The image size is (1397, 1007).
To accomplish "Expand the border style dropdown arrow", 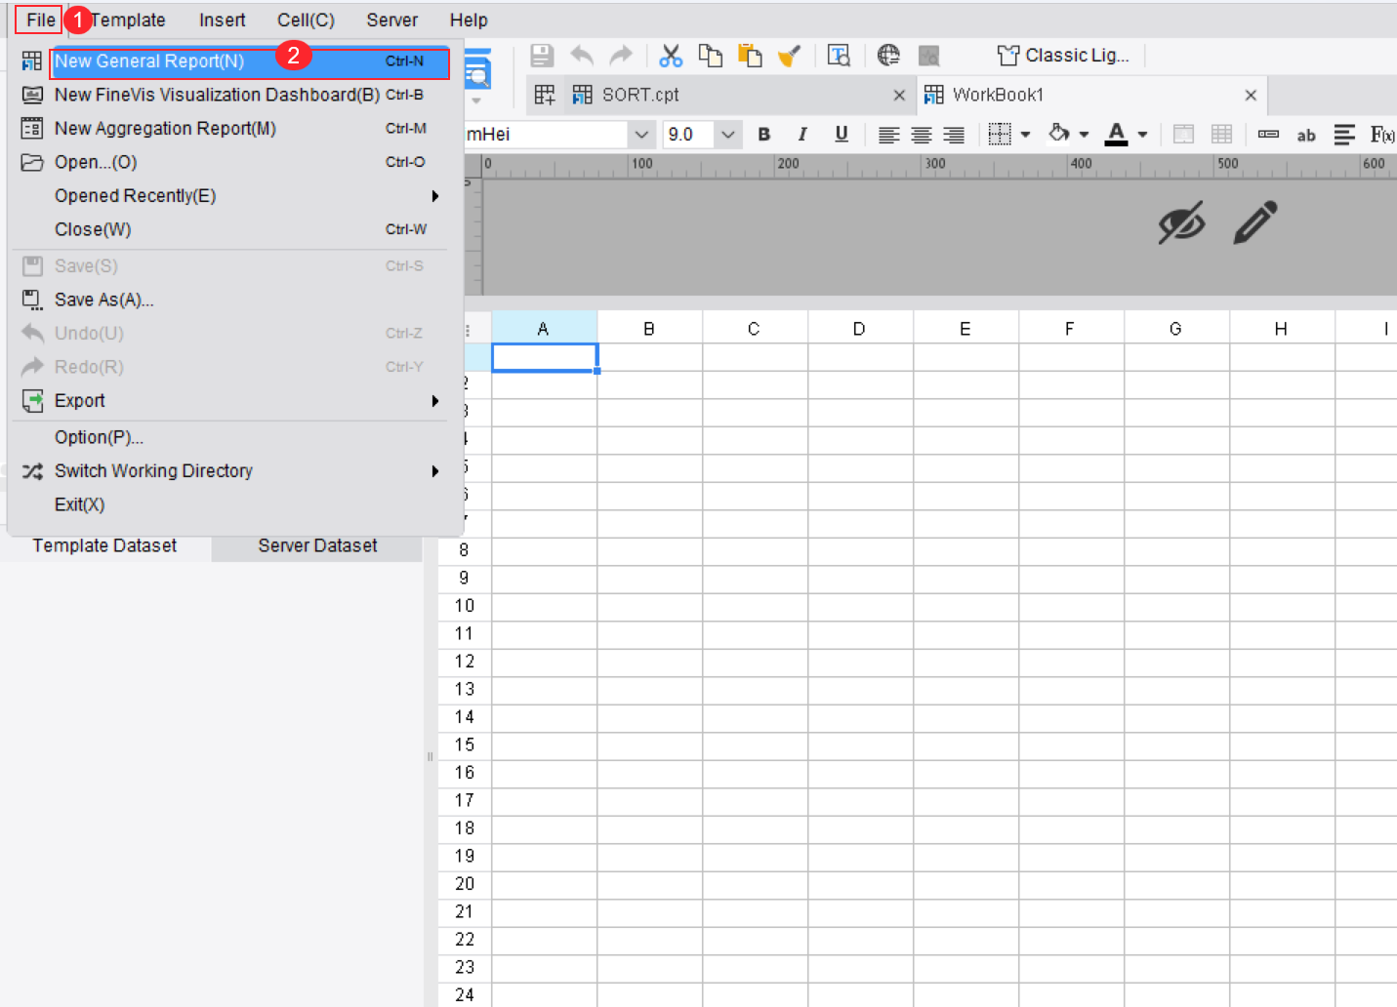I will pos(1025,135).
